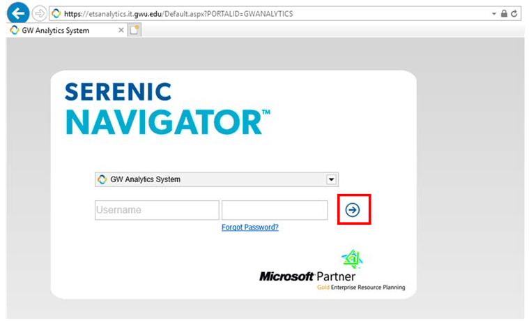Close the GW Analytics System tab
This screenshot has height=321, width=529.
point(121,30)
